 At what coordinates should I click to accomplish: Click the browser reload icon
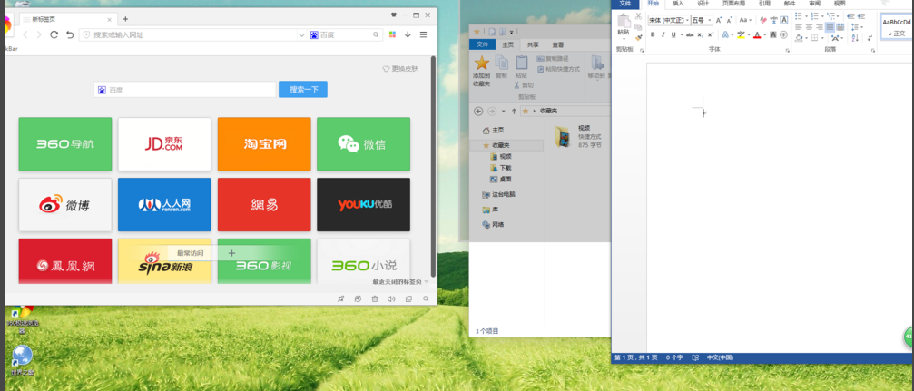[x=54, y=34]
